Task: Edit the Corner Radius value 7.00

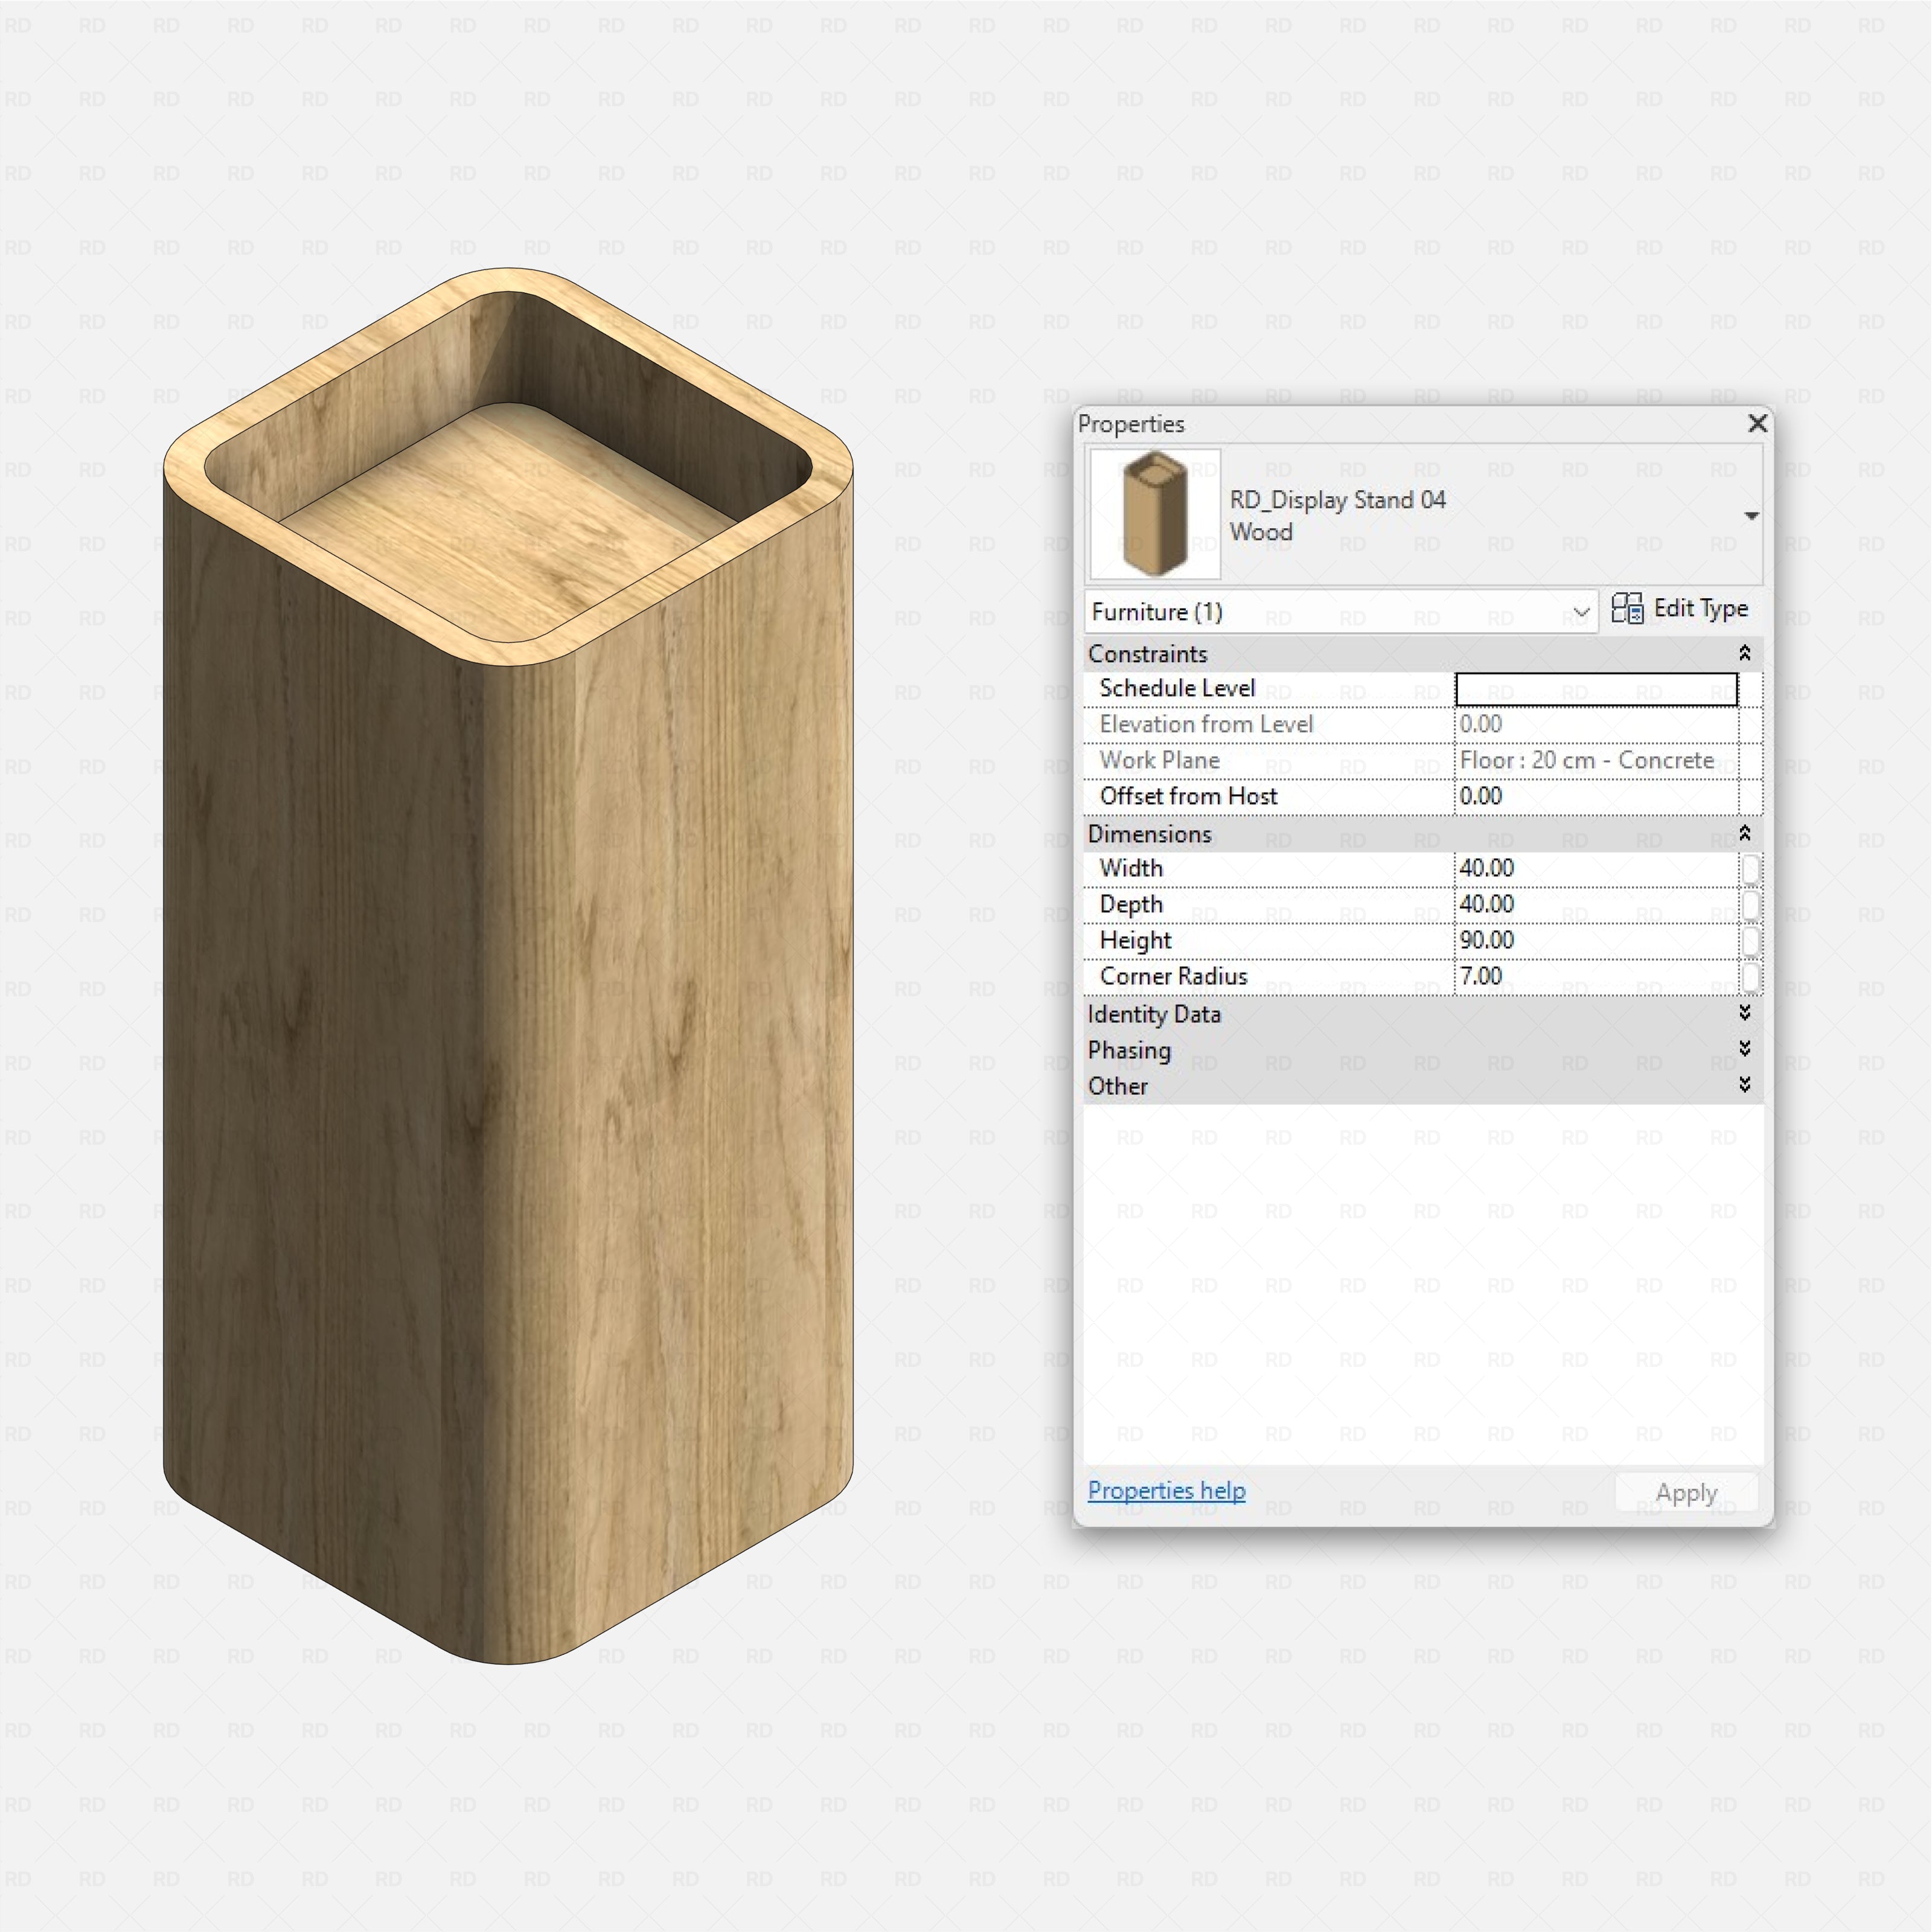Action: click(x=1596, y=977)
